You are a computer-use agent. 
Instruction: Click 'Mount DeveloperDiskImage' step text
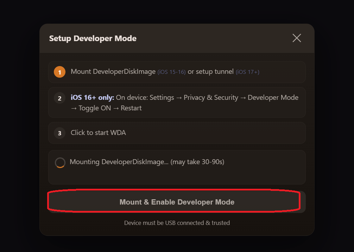113,72
